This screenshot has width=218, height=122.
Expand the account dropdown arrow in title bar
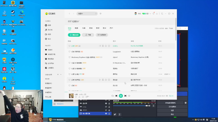150,14
